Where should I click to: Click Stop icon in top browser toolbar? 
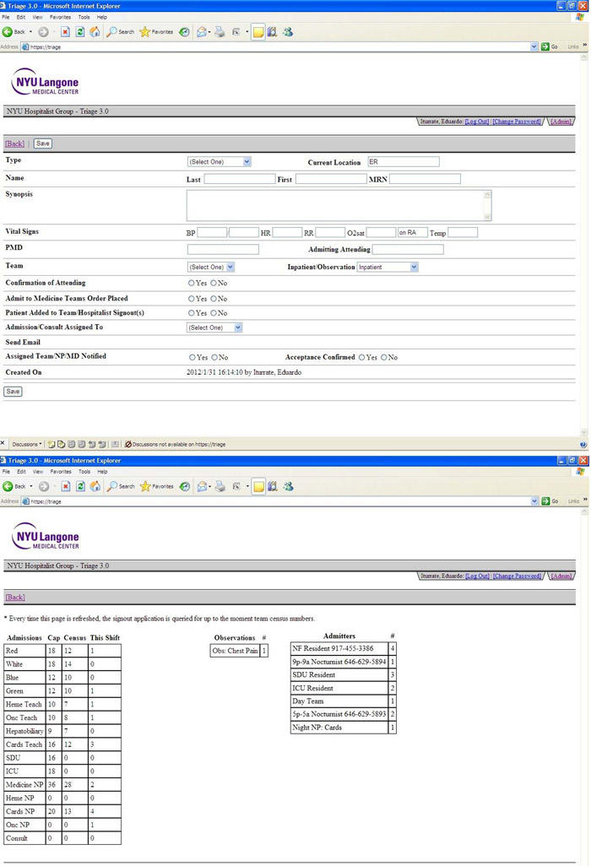(x=65, y=32)
